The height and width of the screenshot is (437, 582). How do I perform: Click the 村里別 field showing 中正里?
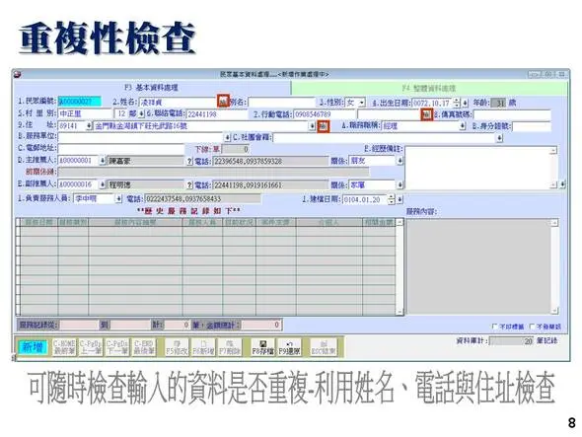point(85,113)
